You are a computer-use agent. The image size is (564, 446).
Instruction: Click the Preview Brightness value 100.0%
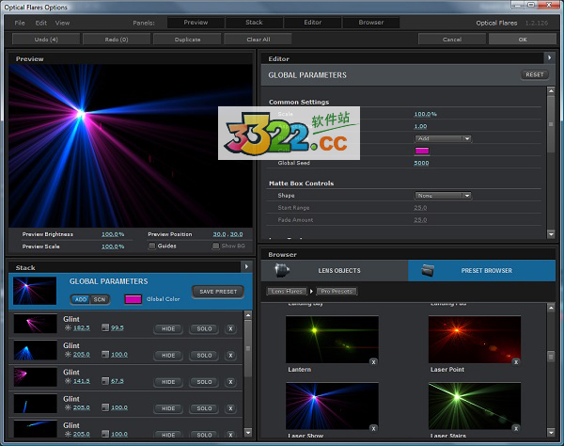point(113,234)
